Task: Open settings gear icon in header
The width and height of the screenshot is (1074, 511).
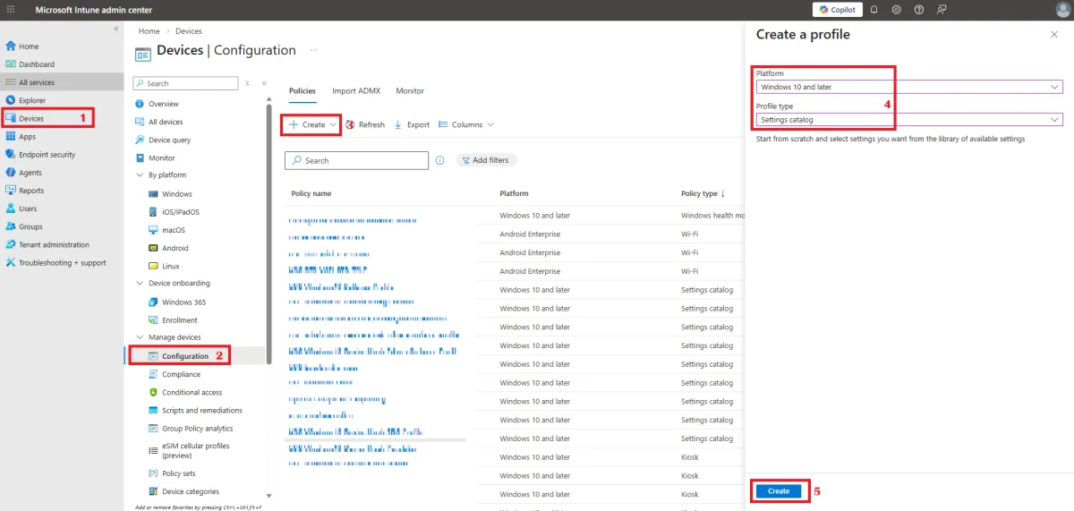Action: coord(896,10)
